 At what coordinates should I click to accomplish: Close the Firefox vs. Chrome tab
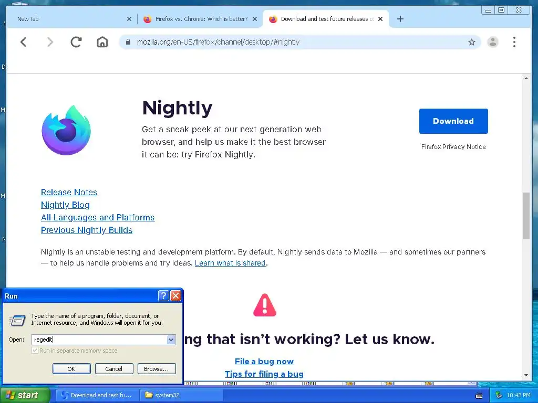tap(255, 19)
